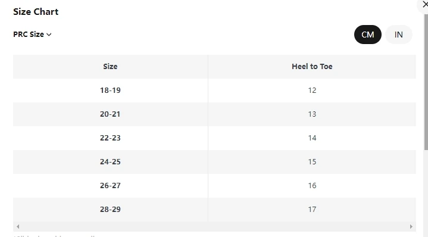
Task: Click the Size Chart heading
Action: pos(36,12)
